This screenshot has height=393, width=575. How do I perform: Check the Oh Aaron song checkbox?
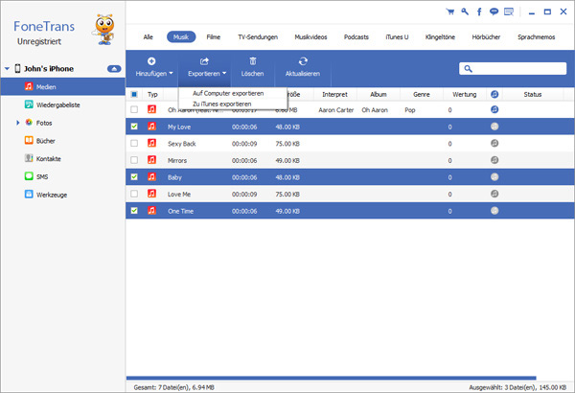(x=134, y=109)
